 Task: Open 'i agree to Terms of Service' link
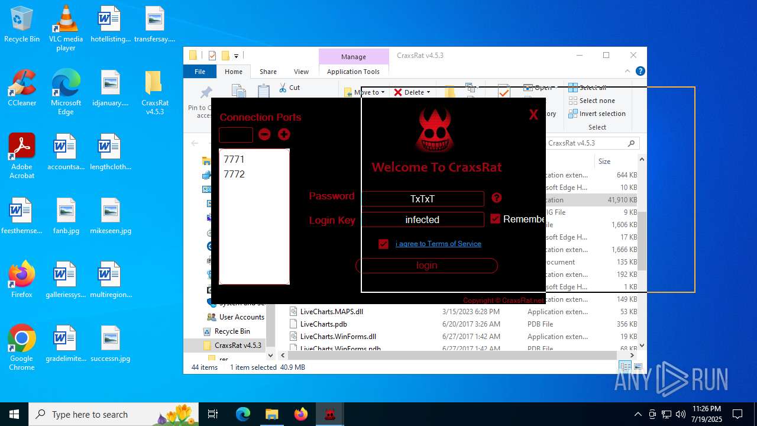pos(438,244)
